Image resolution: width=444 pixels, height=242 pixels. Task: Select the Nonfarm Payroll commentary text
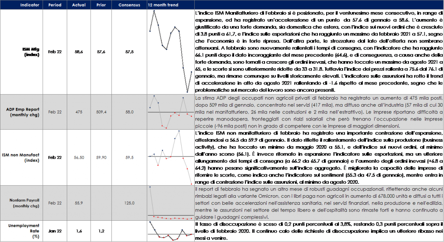coord(319,203)
